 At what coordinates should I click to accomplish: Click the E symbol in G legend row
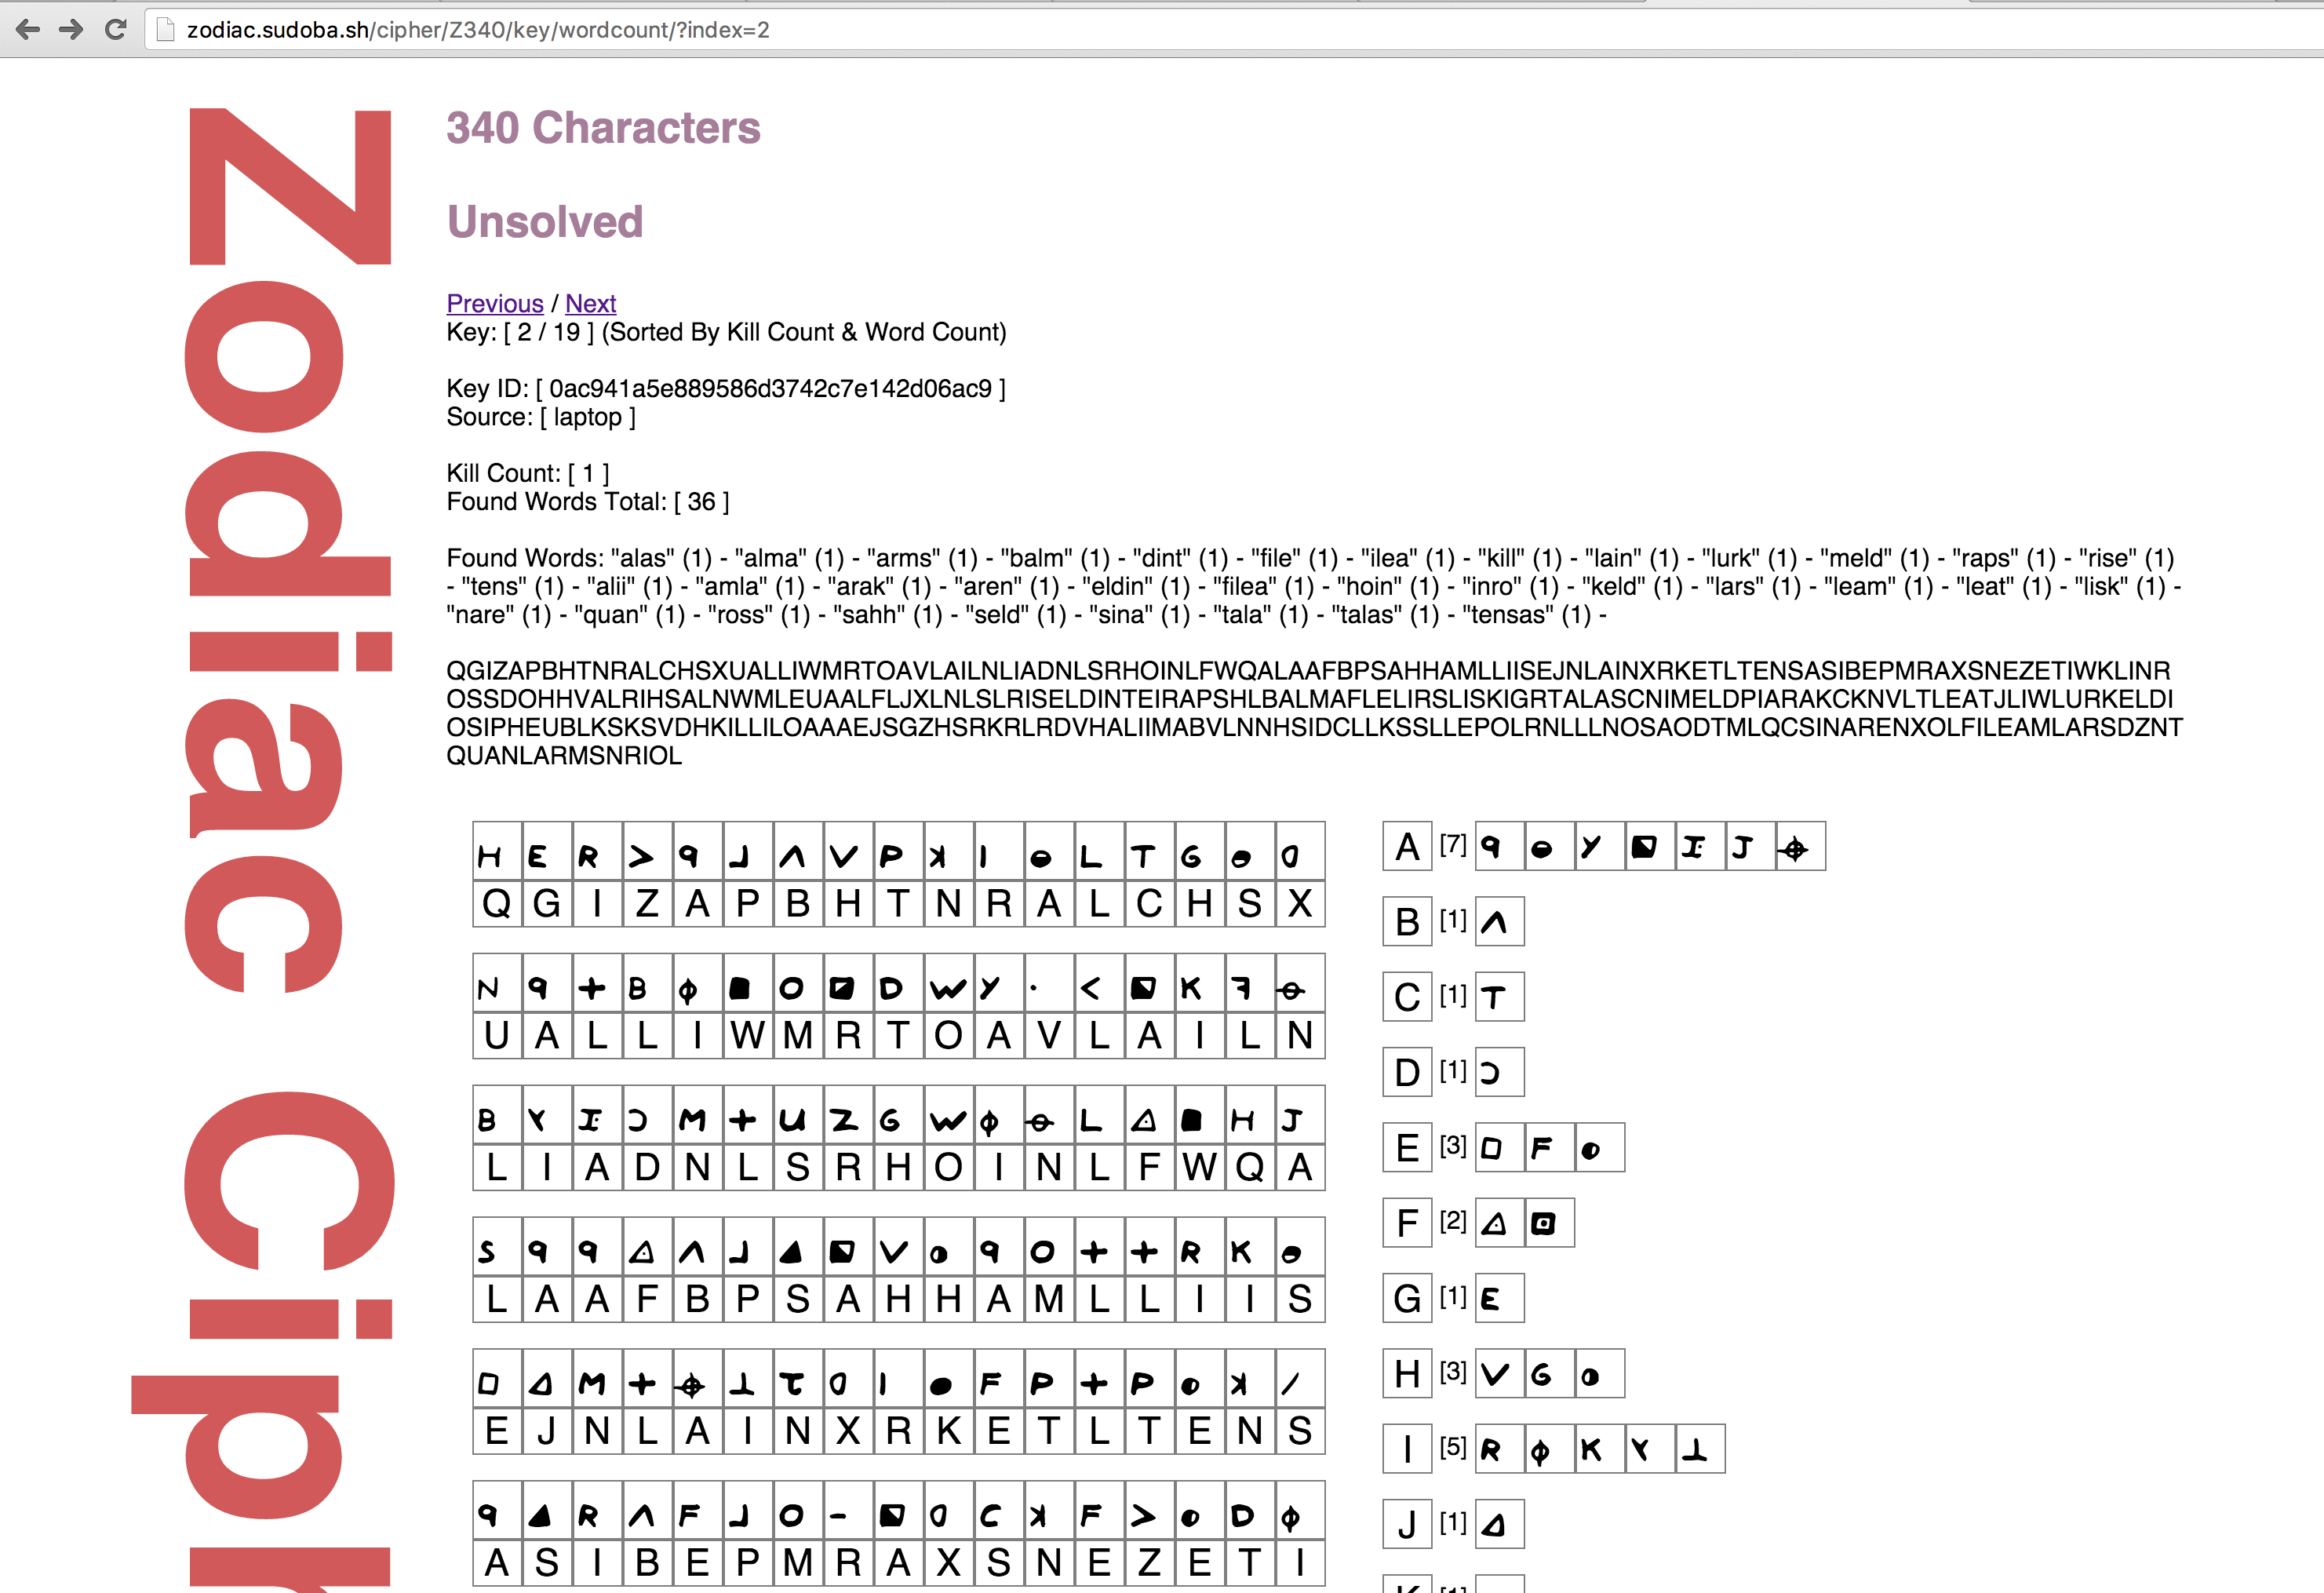[1499, 1298]
